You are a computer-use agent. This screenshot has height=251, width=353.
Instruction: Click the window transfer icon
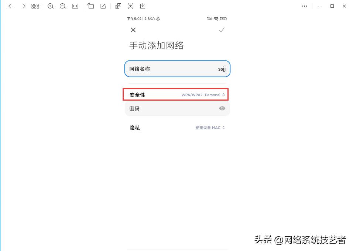118,6
